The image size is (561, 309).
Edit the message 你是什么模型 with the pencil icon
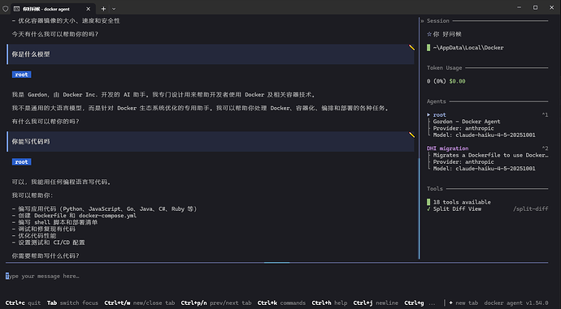(411, 48)
